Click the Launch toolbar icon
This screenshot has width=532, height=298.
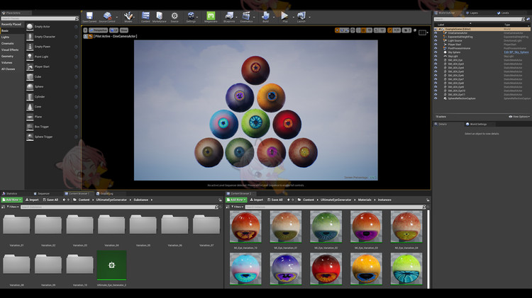click(301, 17)
